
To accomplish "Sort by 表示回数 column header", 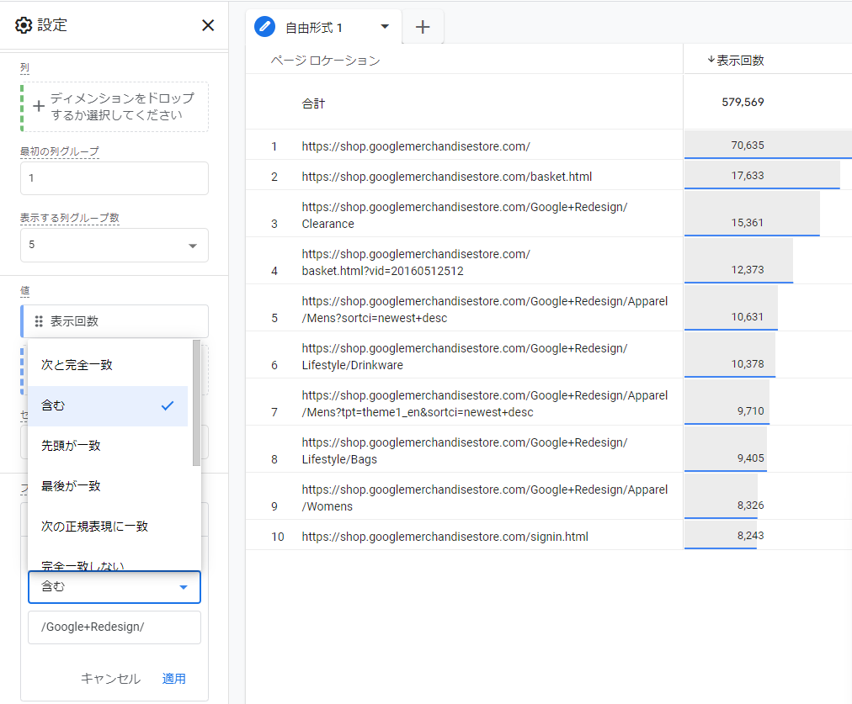I will click(737, 61).
